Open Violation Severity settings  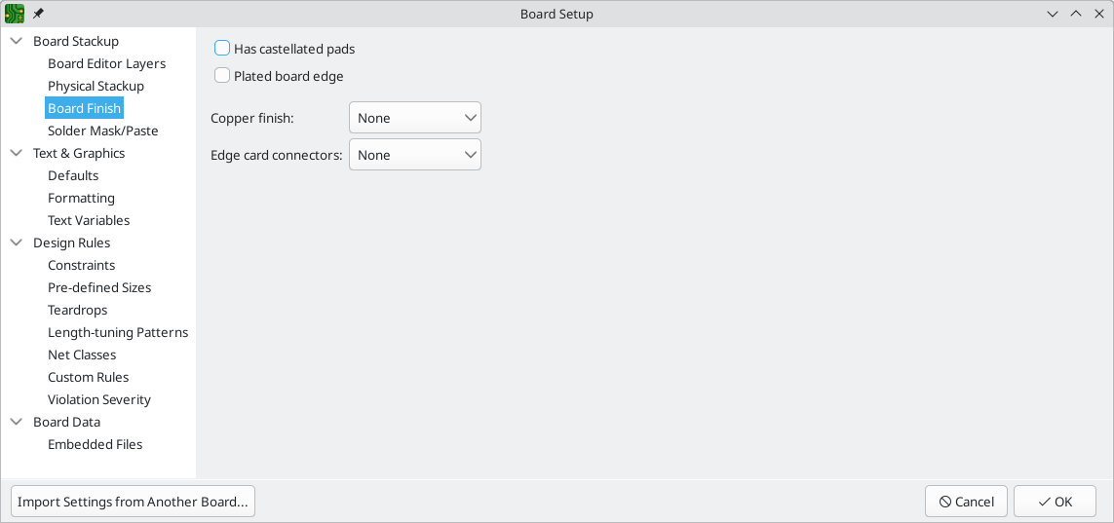pyautogui.click(x=99, y=399)
